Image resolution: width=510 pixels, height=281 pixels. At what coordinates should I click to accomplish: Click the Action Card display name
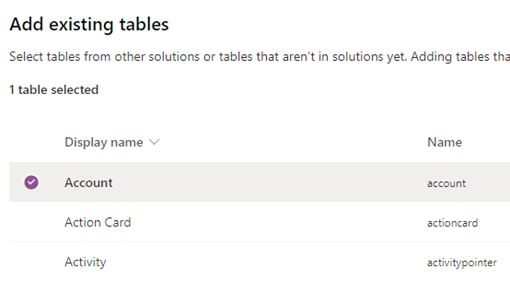(98, 223)
